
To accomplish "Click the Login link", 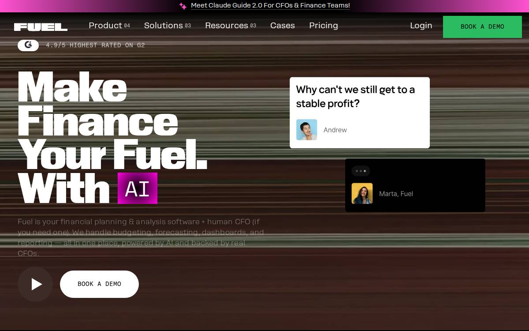I will 421,26.
